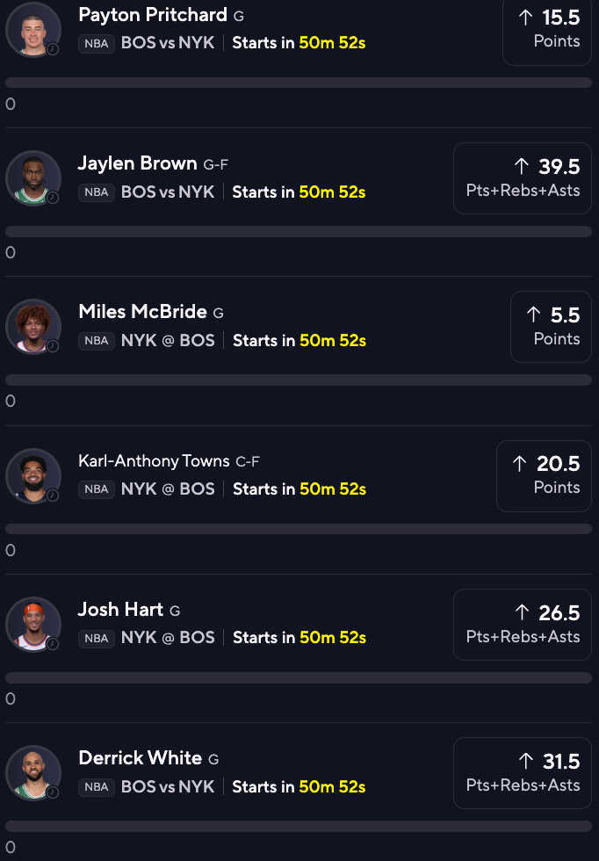The image size is (599, 861).
Task: Click Payton Pritchard's player avatar
Action: coord(33,30)
